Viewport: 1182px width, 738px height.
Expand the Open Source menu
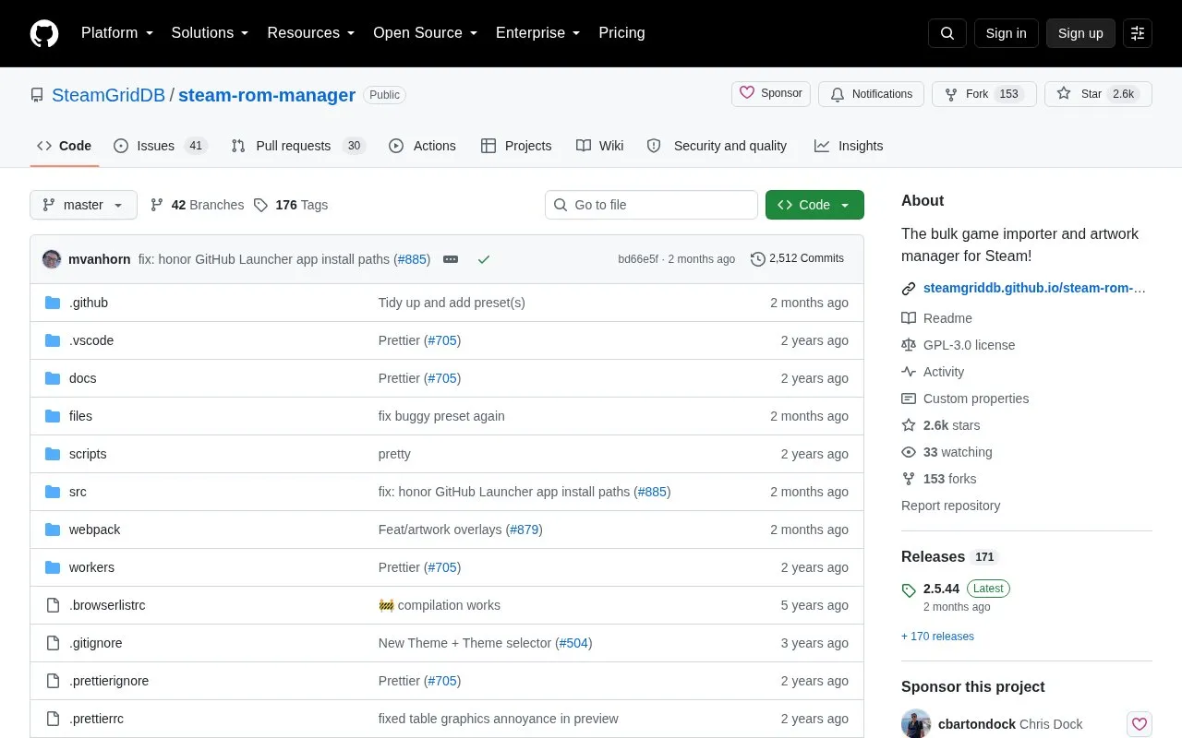click(426, 33)
